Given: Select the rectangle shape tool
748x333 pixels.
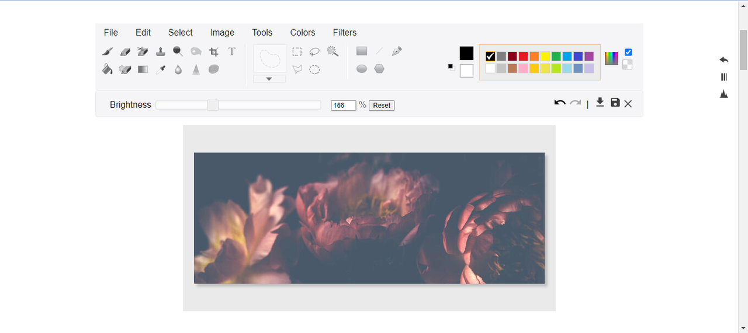Looking at the screenshot, I should click(x=362, y=51).
